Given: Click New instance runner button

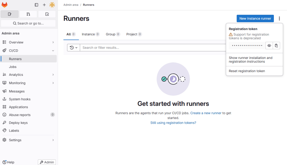Looking at the screenshot, I should pyautogui.click(x=255, y=19).
